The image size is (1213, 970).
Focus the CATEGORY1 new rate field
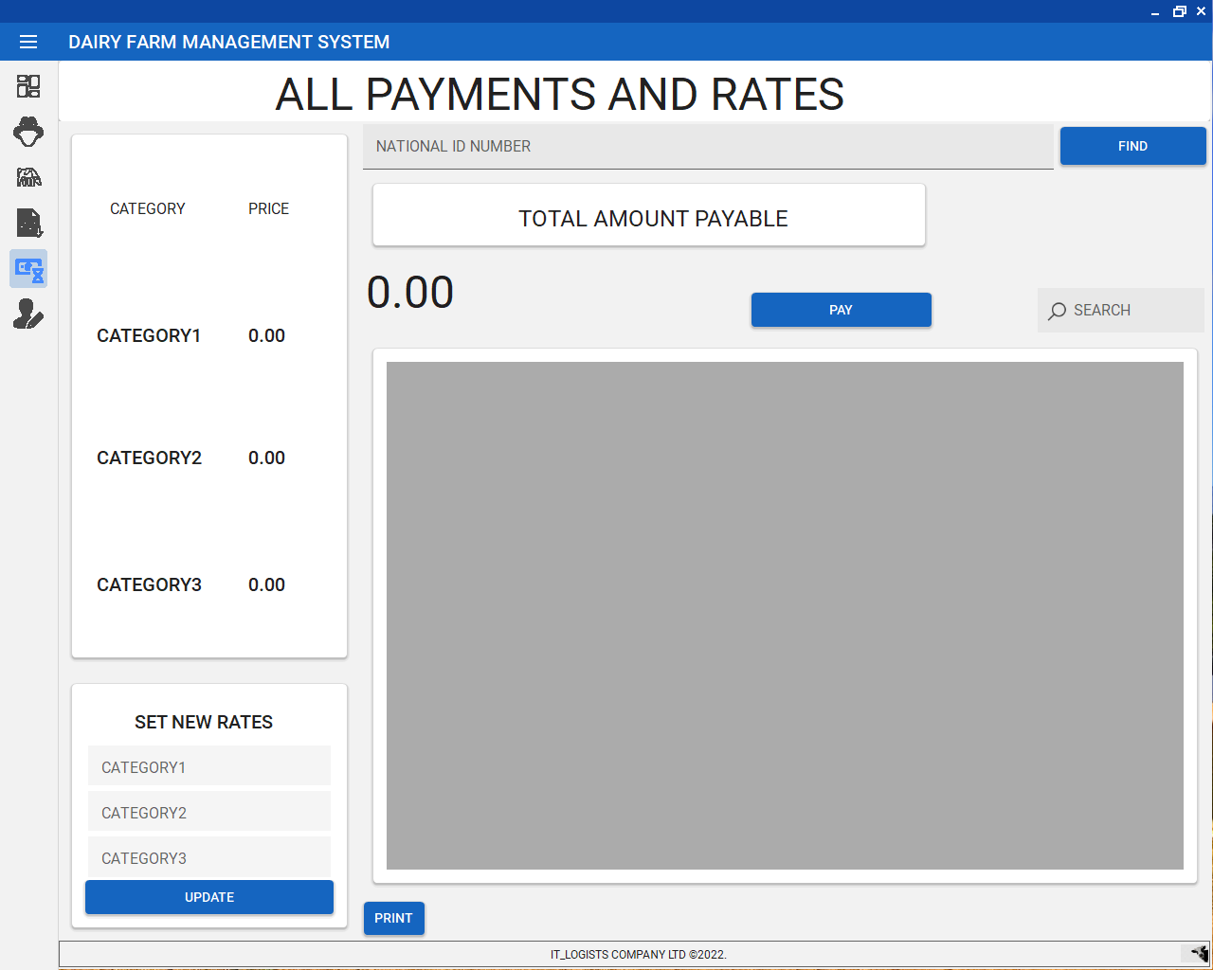pos(209,766)
